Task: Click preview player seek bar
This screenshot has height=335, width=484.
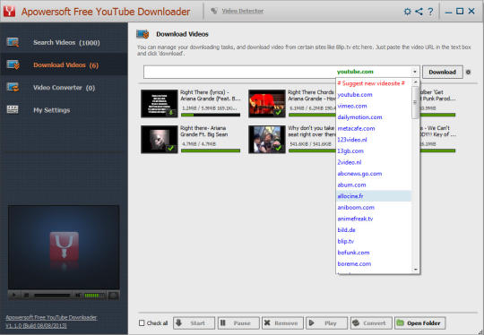Action: click(x=52, y=296)
